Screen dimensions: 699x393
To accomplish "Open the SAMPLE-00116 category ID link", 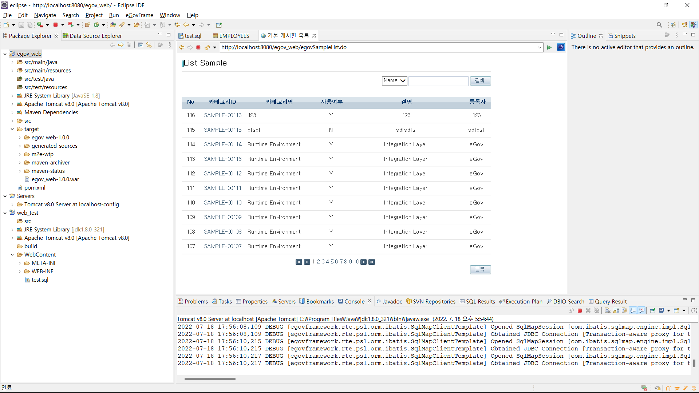I will (222, 115).
